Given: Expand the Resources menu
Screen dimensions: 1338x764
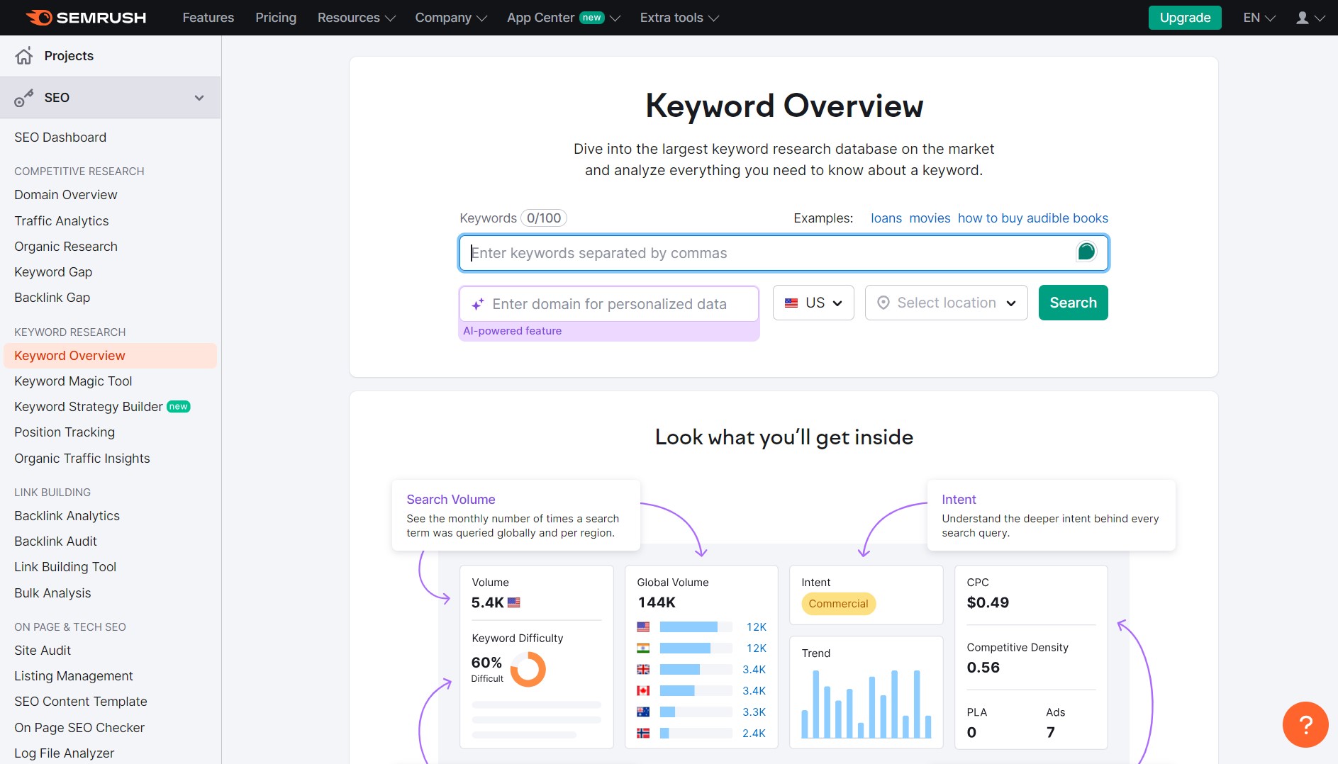Looking at the screenshot, I should coord(356,18).
